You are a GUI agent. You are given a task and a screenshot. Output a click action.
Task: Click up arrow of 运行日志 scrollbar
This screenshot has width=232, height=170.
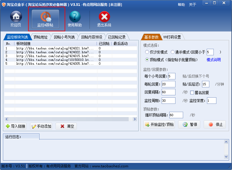pos(226,142)
